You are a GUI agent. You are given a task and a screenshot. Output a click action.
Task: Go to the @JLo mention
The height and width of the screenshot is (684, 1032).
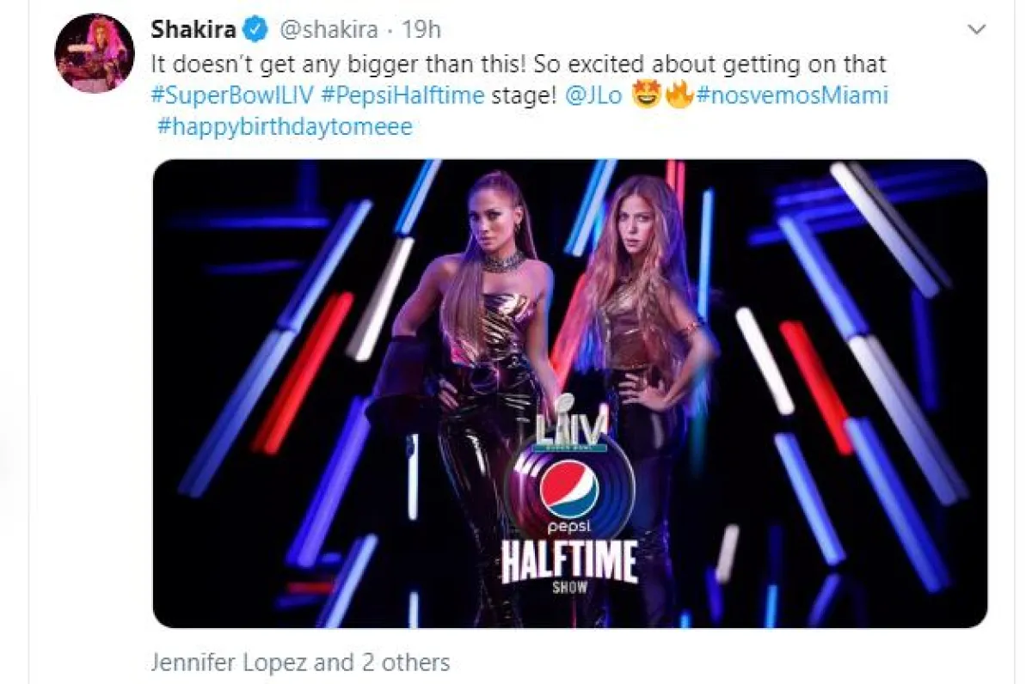(x=593, y=95)
